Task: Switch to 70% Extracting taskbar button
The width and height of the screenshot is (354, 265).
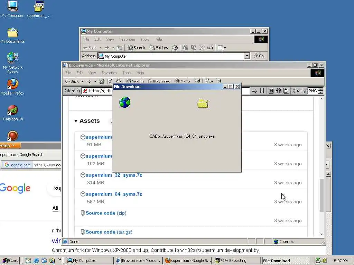Action: [236, 261]
